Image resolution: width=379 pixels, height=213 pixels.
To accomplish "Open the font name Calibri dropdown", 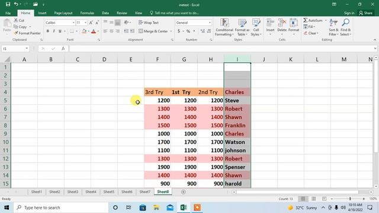I will pyautogui.click(x=73, y=22).
